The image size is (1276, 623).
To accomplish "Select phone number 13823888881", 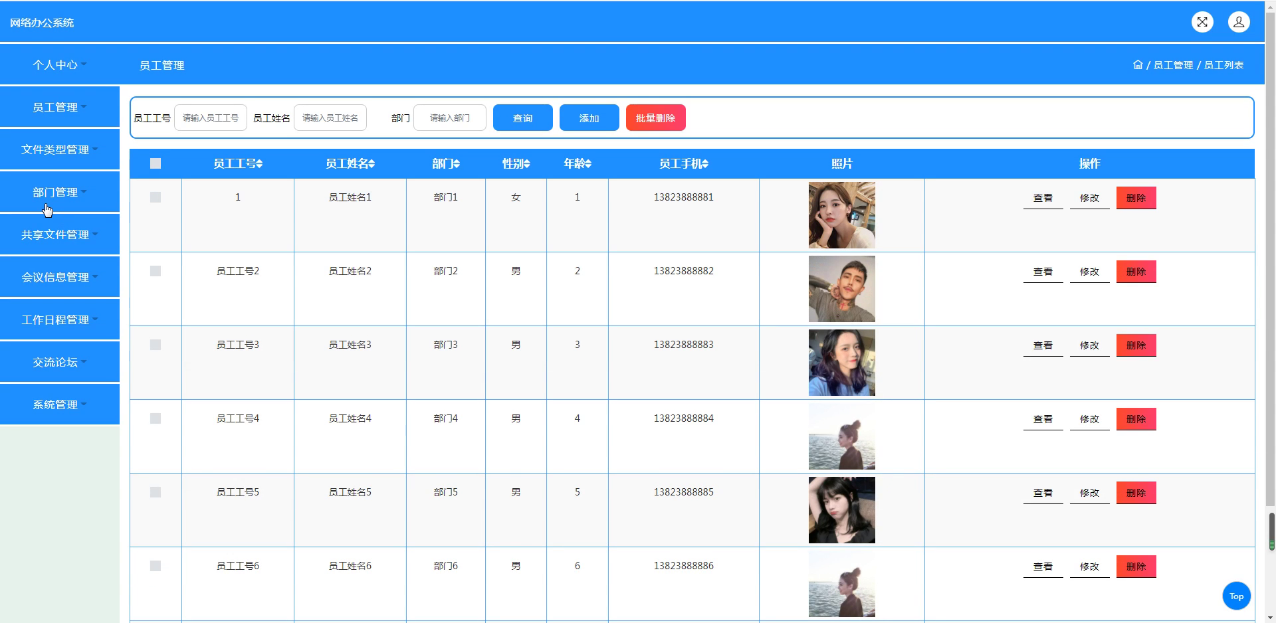I will tap(684, 197).
